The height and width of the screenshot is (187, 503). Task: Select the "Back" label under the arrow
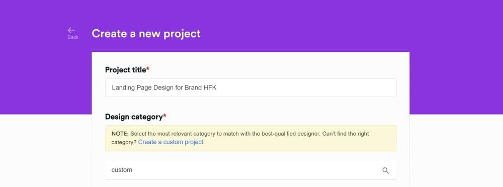(73, 37)
